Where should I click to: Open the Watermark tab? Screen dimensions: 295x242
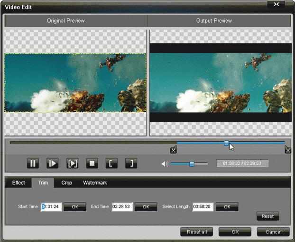(95, 182)
